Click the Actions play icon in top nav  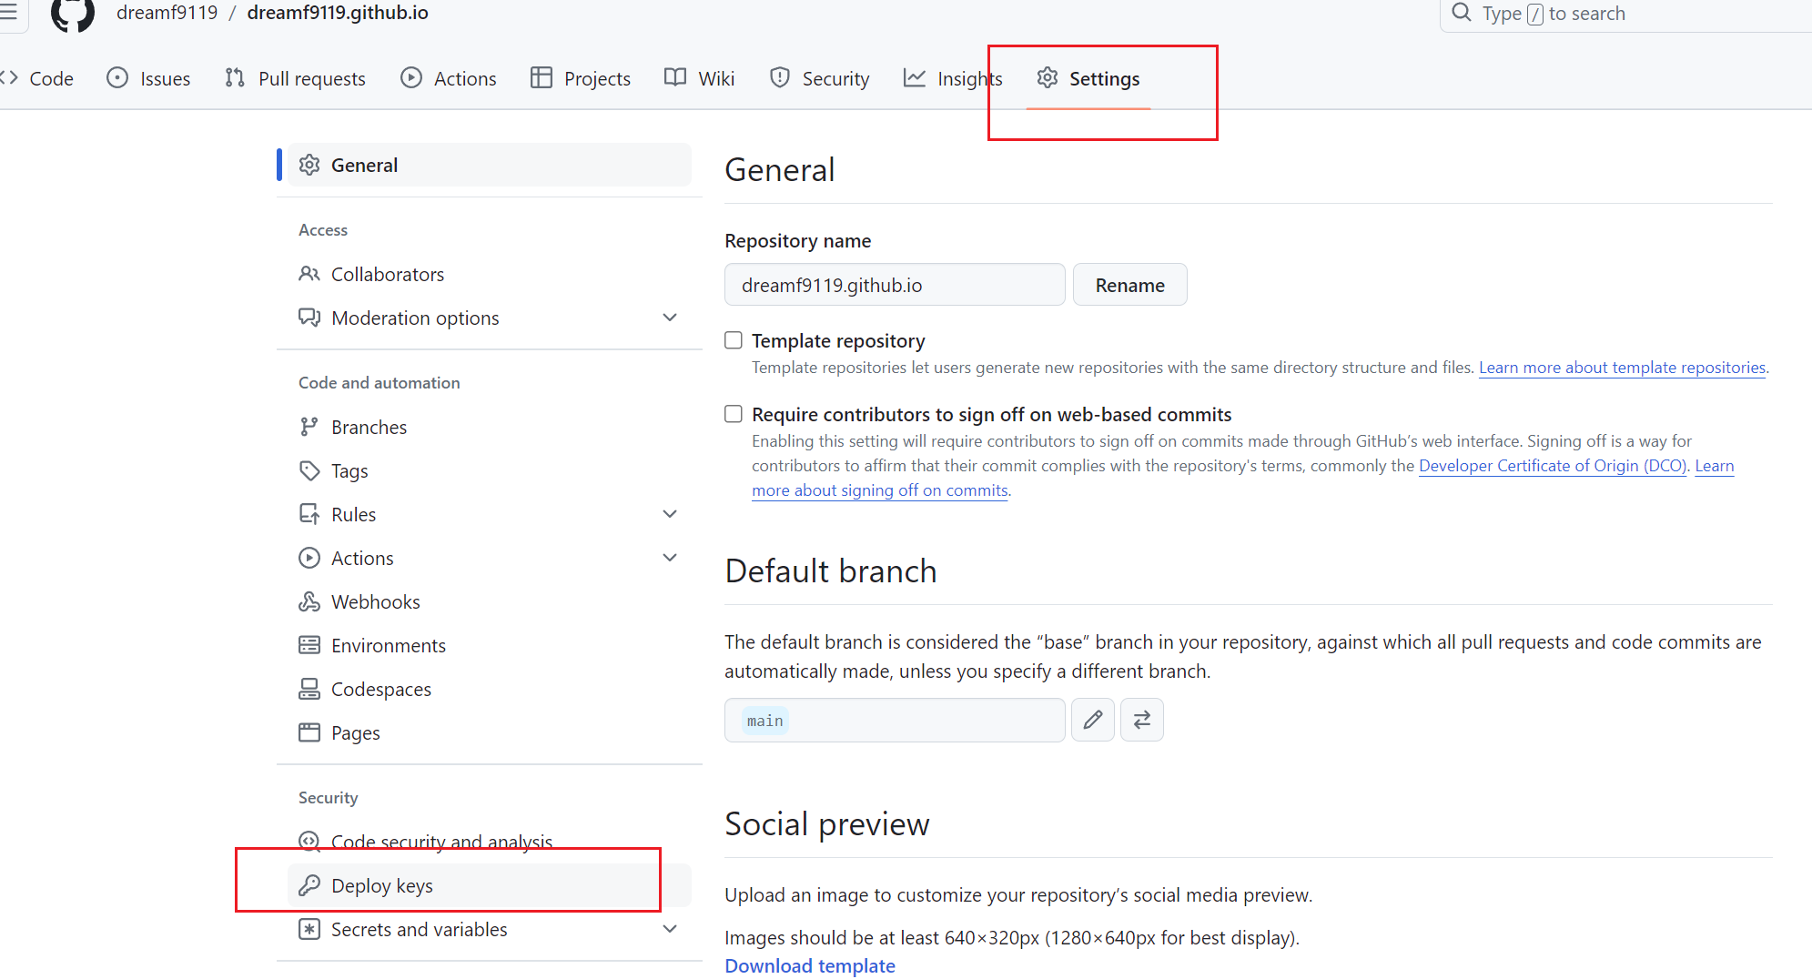(x=411, y=78)
